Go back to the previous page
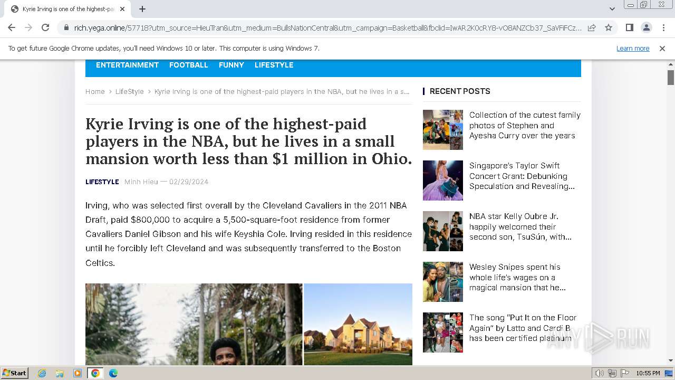 click(x=12, y=27)
